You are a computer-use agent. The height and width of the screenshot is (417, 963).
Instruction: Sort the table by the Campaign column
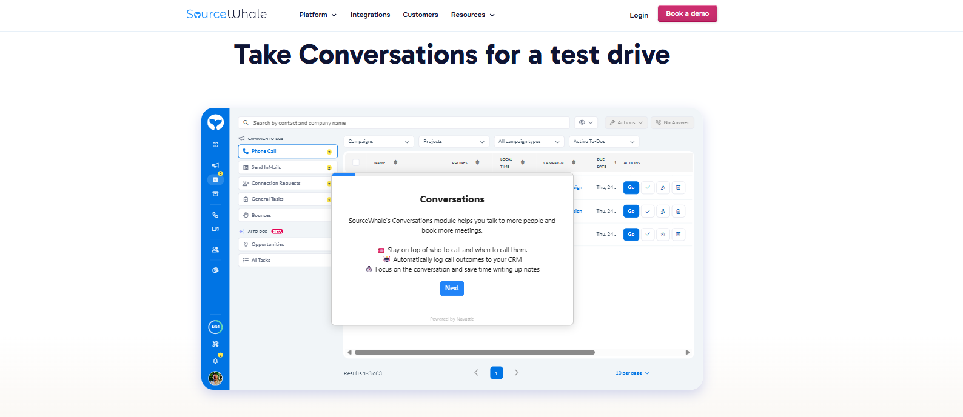(574, 162)
